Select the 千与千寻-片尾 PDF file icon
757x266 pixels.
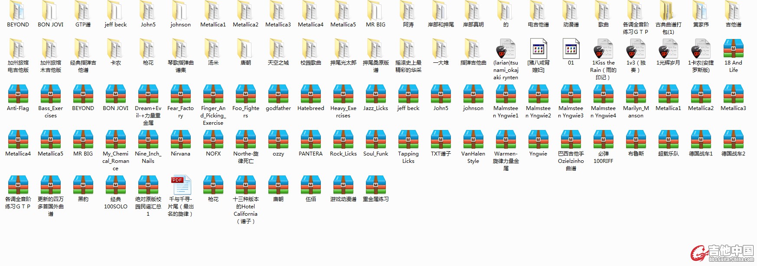pos(181,185)
